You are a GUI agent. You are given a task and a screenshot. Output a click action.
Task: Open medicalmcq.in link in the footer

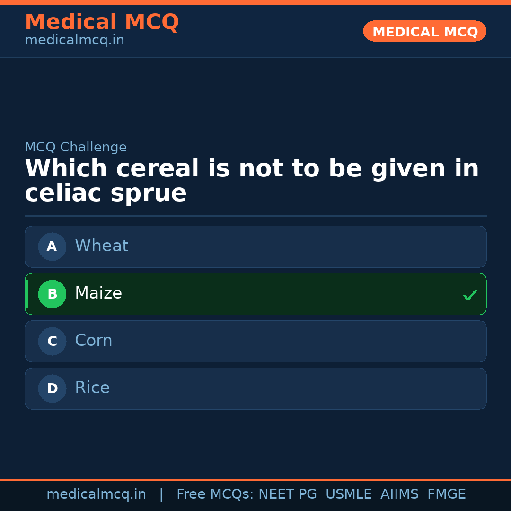[96, 494]
